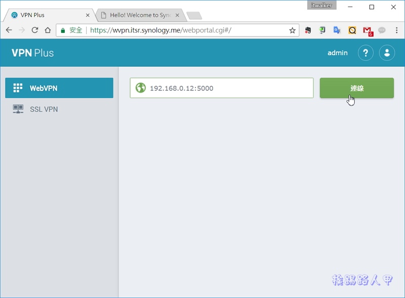Open the Google Translate extension icon

[x=337, y=30]
